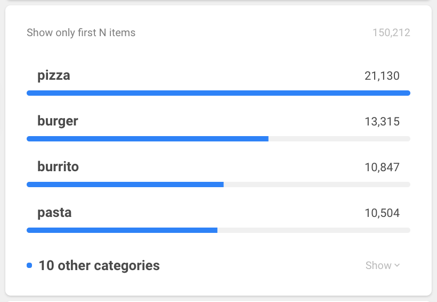Click the burger count 13,315

tap(382, 122)
